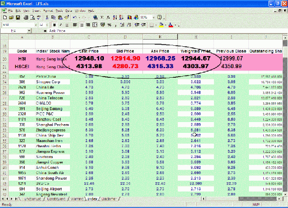Click the AutoSum sigma icon

pos(102,18)
